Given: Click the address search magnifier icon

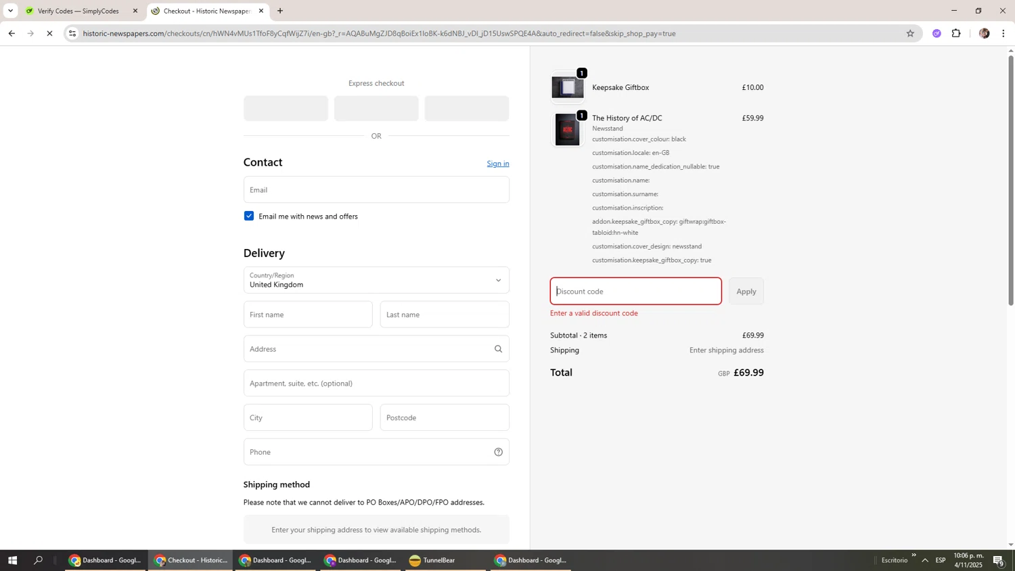Looking at the screenshot, I should [498, 349].
